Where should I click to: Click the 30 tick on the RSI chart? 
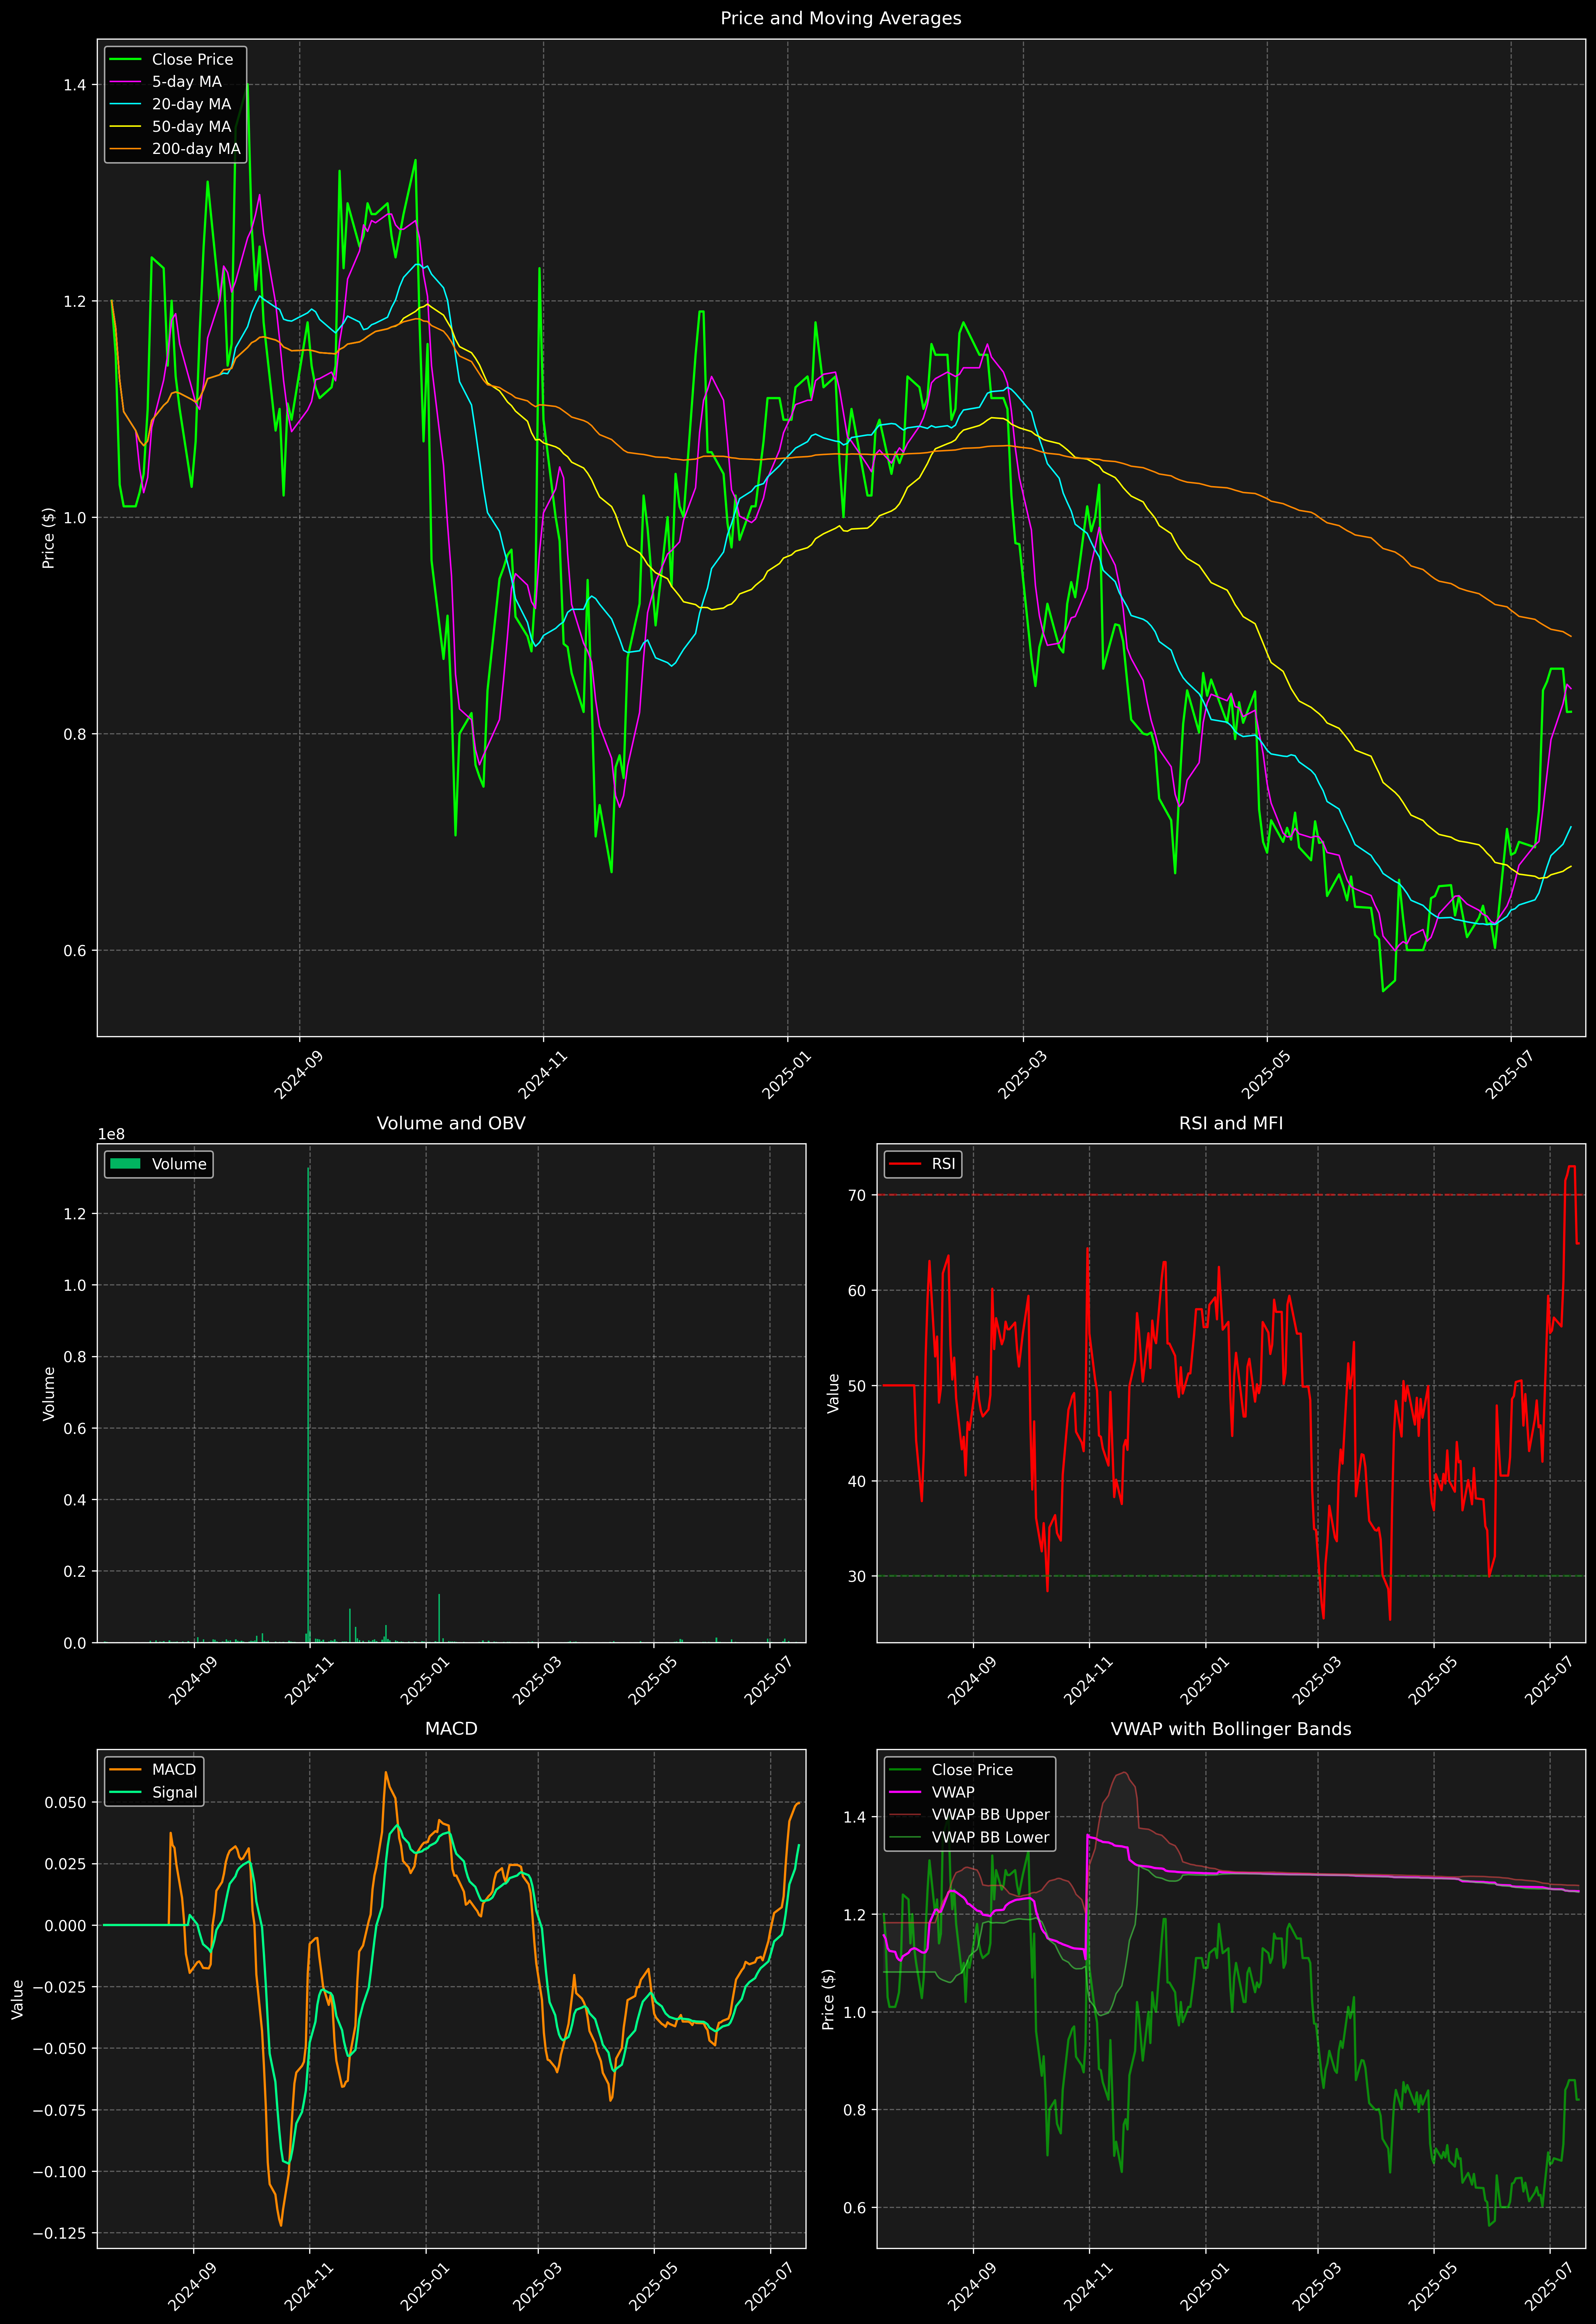pos(857,1577)
